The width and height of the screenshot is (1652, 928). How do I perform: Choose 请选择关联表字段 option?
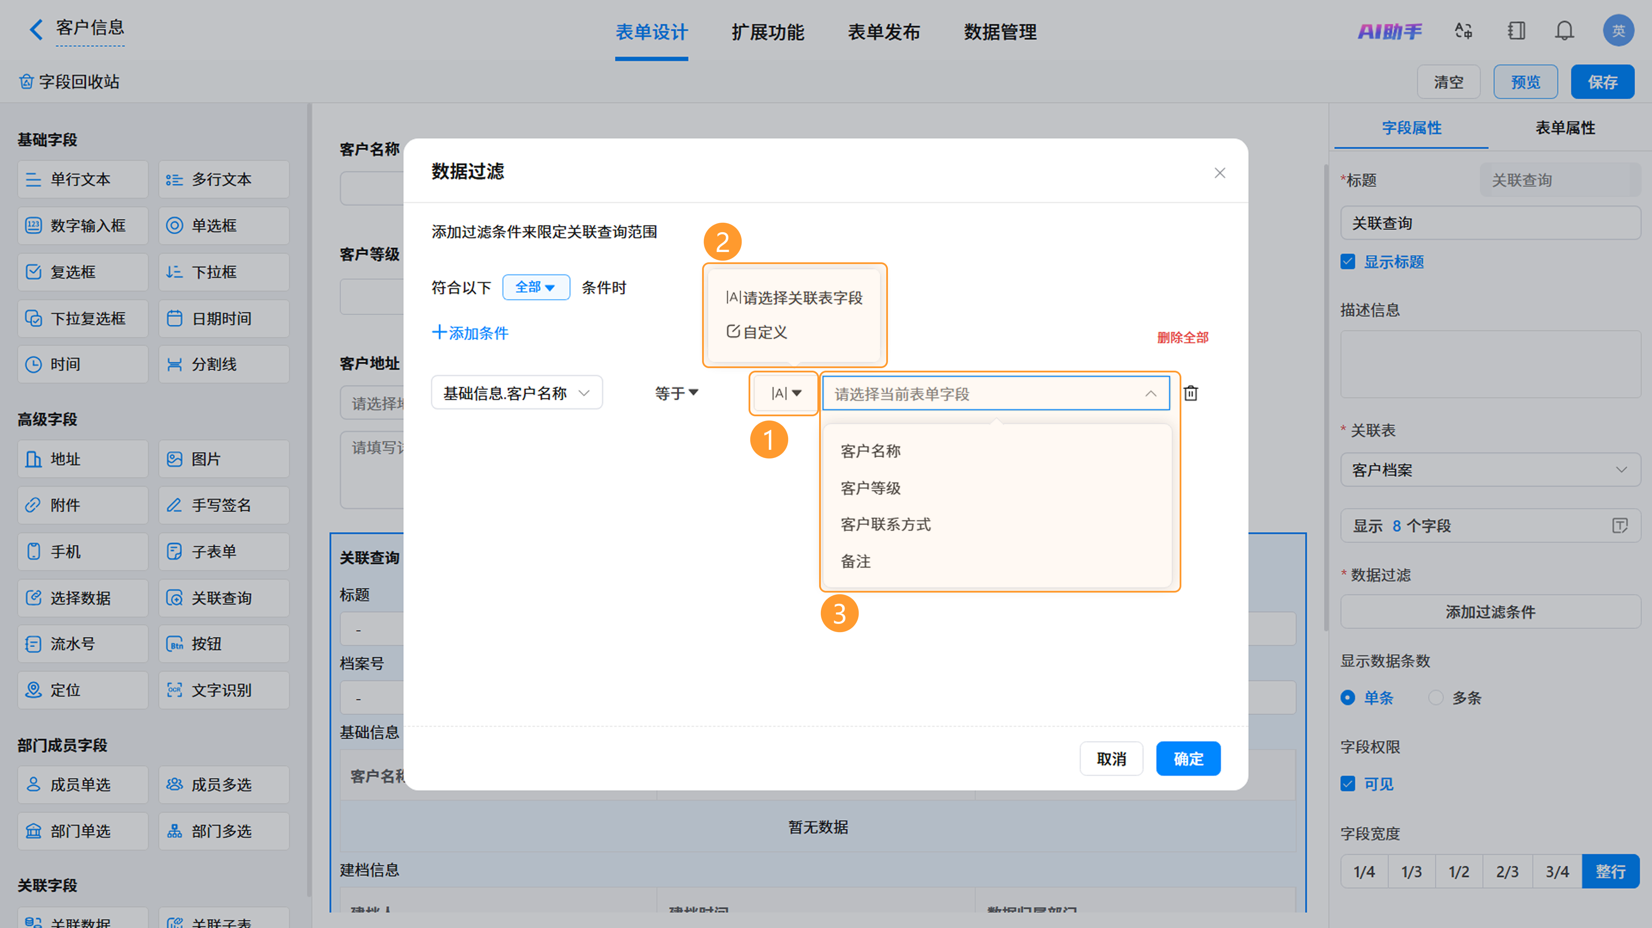(x=794, y=298)
